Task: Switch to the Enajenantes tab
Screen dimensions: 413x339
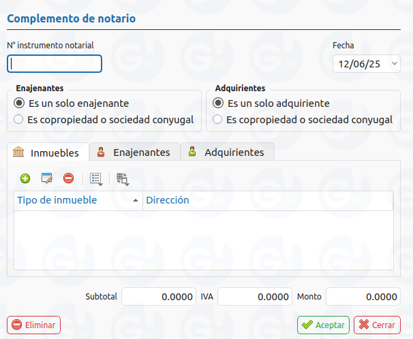Action: 134,152
